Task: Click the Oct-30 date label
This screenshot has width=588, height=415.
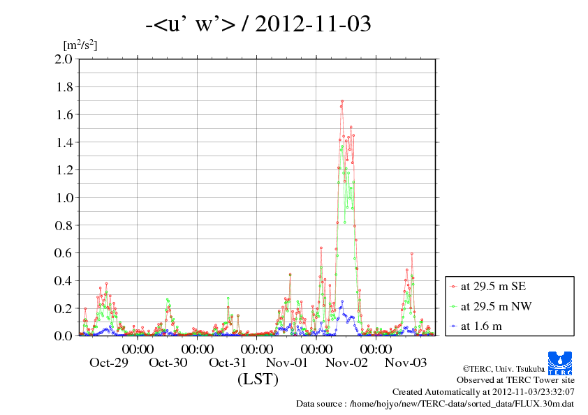Action: click(x=168, y=363)
